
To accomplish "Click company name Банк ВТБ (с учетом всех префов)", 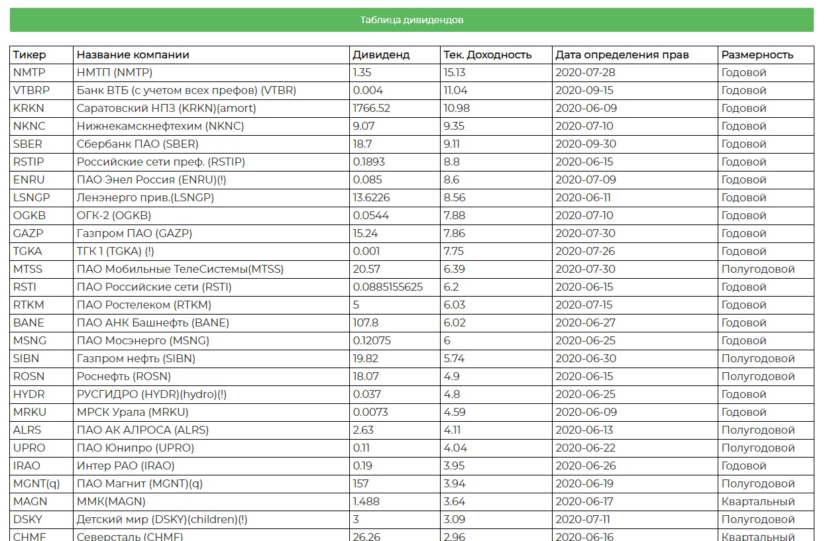I will pos(186,91).
